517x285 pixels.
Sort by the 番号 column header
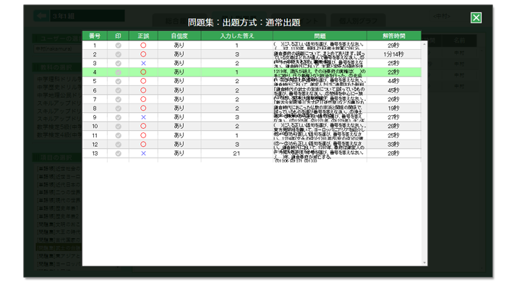tap(95, 35)
